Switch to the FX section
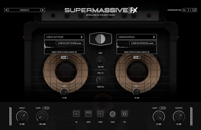 coord(125,114)
